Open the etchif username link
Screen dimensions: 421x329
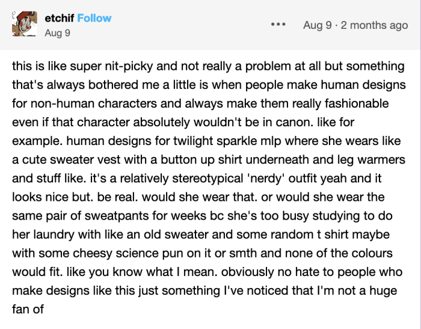59,18
